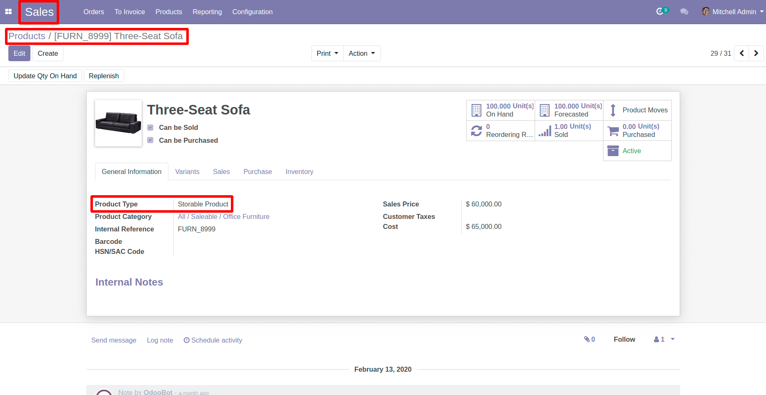The height and width of the screenshot is (395, 766).
Task: Click the Create button
Action: tap(48, 53)
